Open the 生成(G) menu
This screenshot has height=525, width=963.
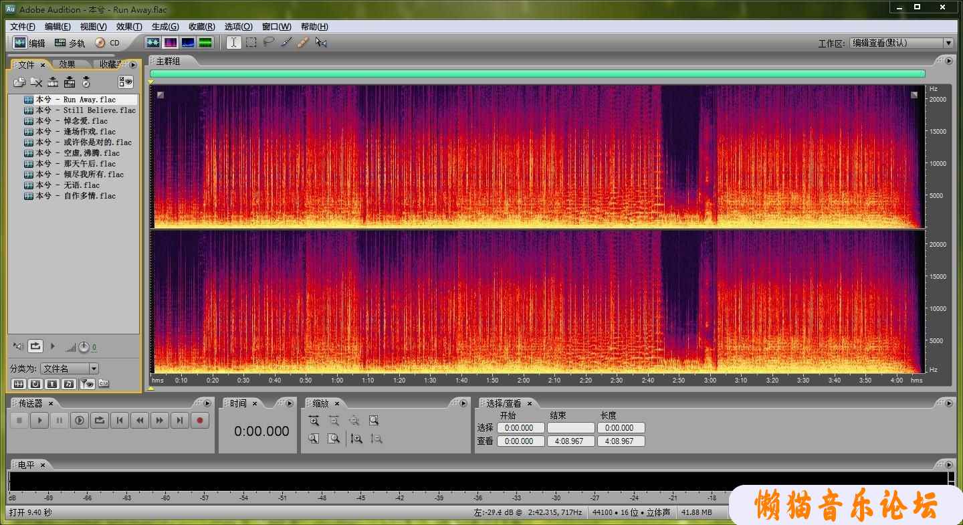165,27
